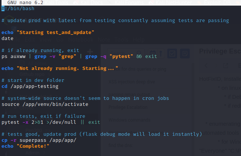Click the comment about updating prod from testing
241x156 pixels.
(115, 21)
